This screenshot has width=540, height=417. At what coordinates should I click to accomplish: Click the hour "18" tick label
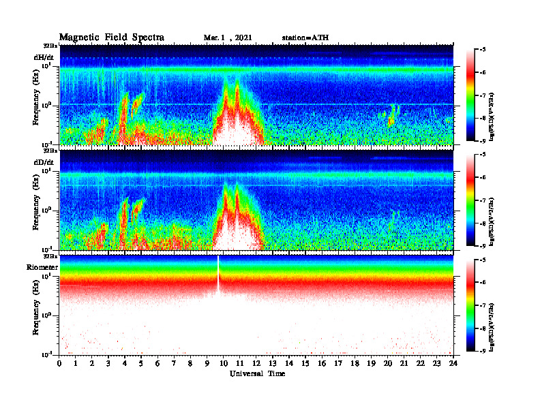click(355, 364)
